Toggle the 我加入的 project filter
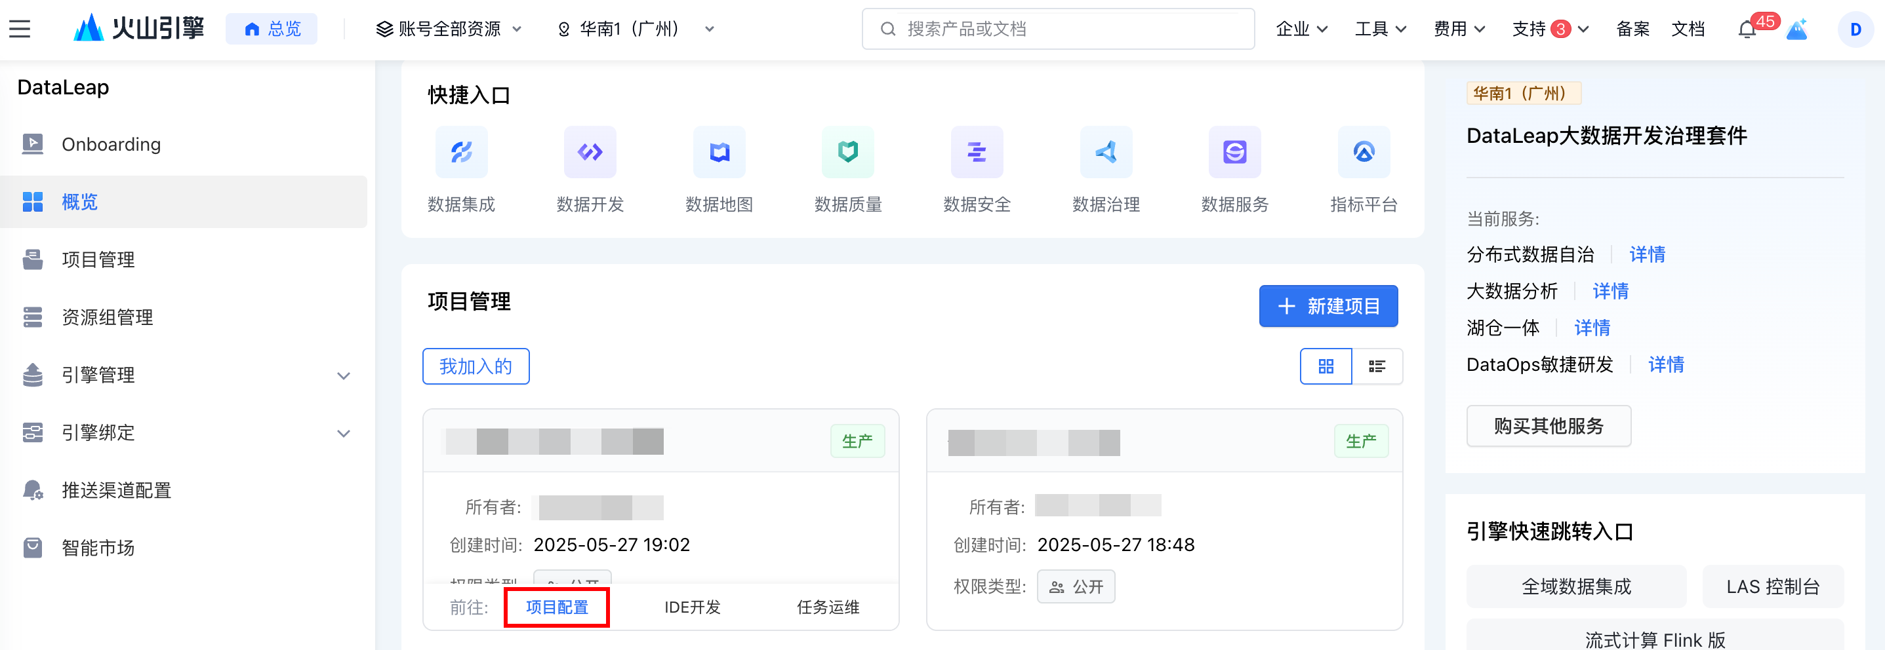Image resolution: width=1885 pixels, height=650 pixels. click(x=476, y=366)
